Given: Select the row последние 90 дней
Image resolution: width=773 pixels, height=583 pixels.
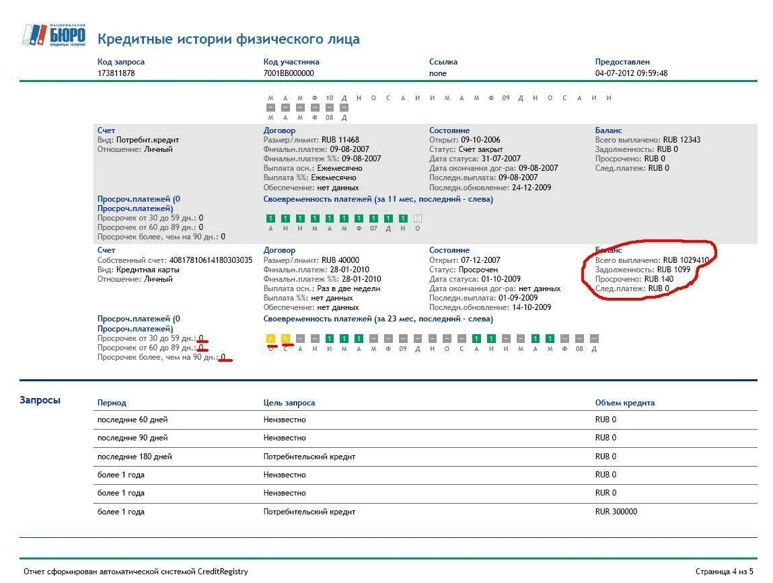Looking at the screenshot, I should (x=425, y=438).
